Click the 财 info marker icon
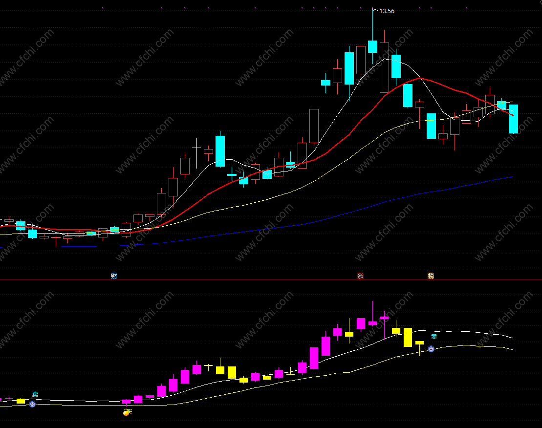 click(114, 276)
